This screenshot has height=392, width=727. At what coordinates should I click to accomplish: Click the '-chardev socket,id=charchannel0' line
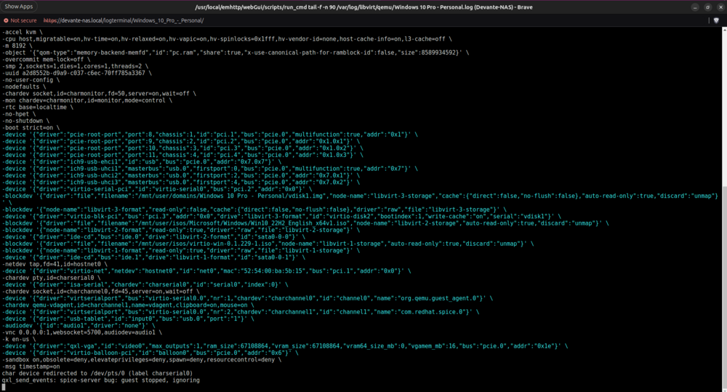point(100,292)
